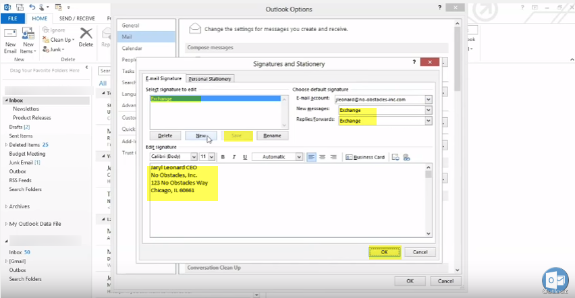Select Calendar in Outlook Options sidebar
Viewport: 575px width, 298px height.
(146, 48)
